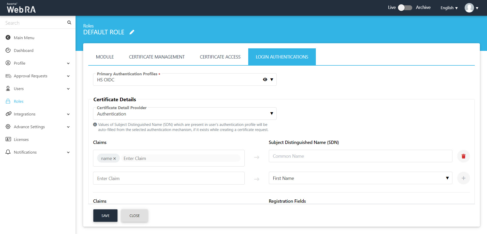The width and height of the screenshot is (487, 234).
Task: Switch to the Certificate Management tab
Action: pos(157,57)
